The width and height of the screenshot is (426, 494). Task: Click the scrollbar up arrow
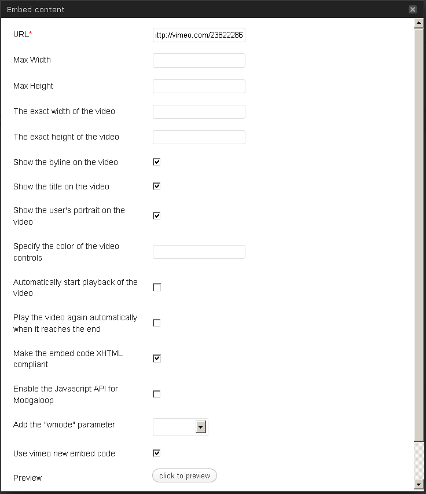pos(418,23)
